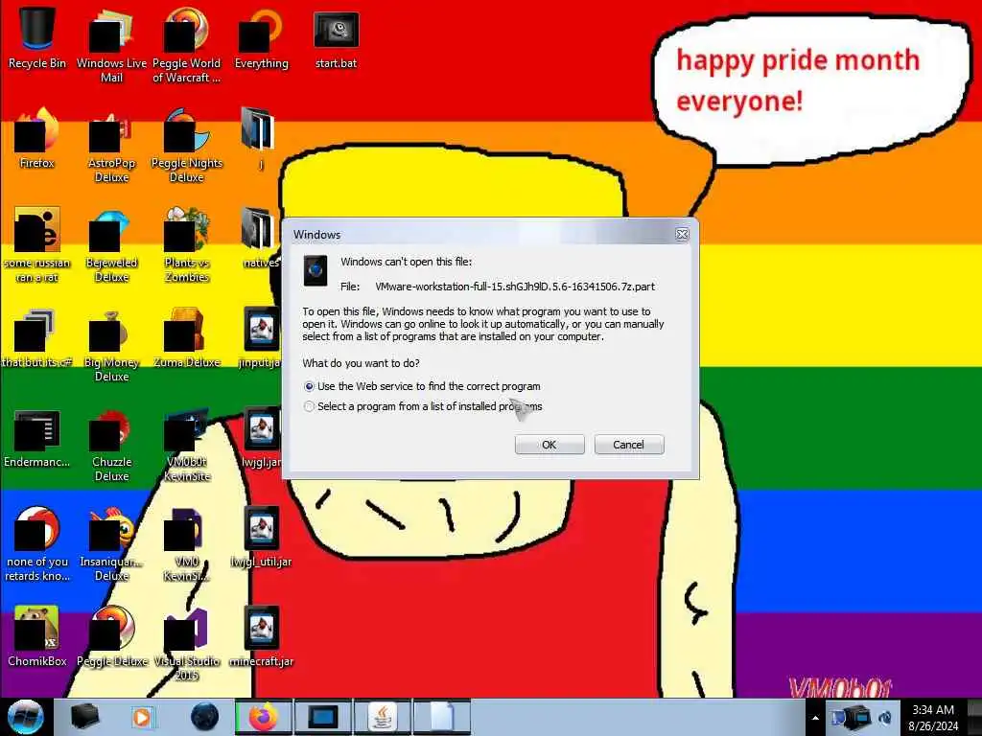Switch to the blue screen window taskbar item
Screen dimensions: 982x736
(322, 717)
